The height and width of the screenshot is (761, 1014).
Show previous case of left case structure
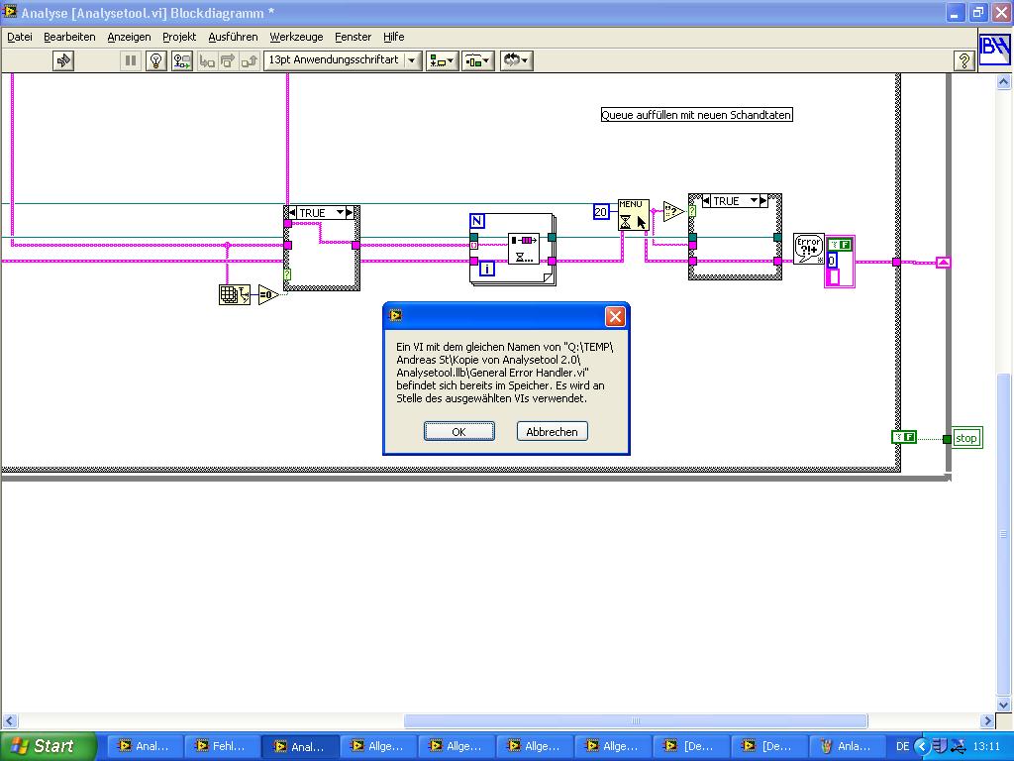coord(292,213)
